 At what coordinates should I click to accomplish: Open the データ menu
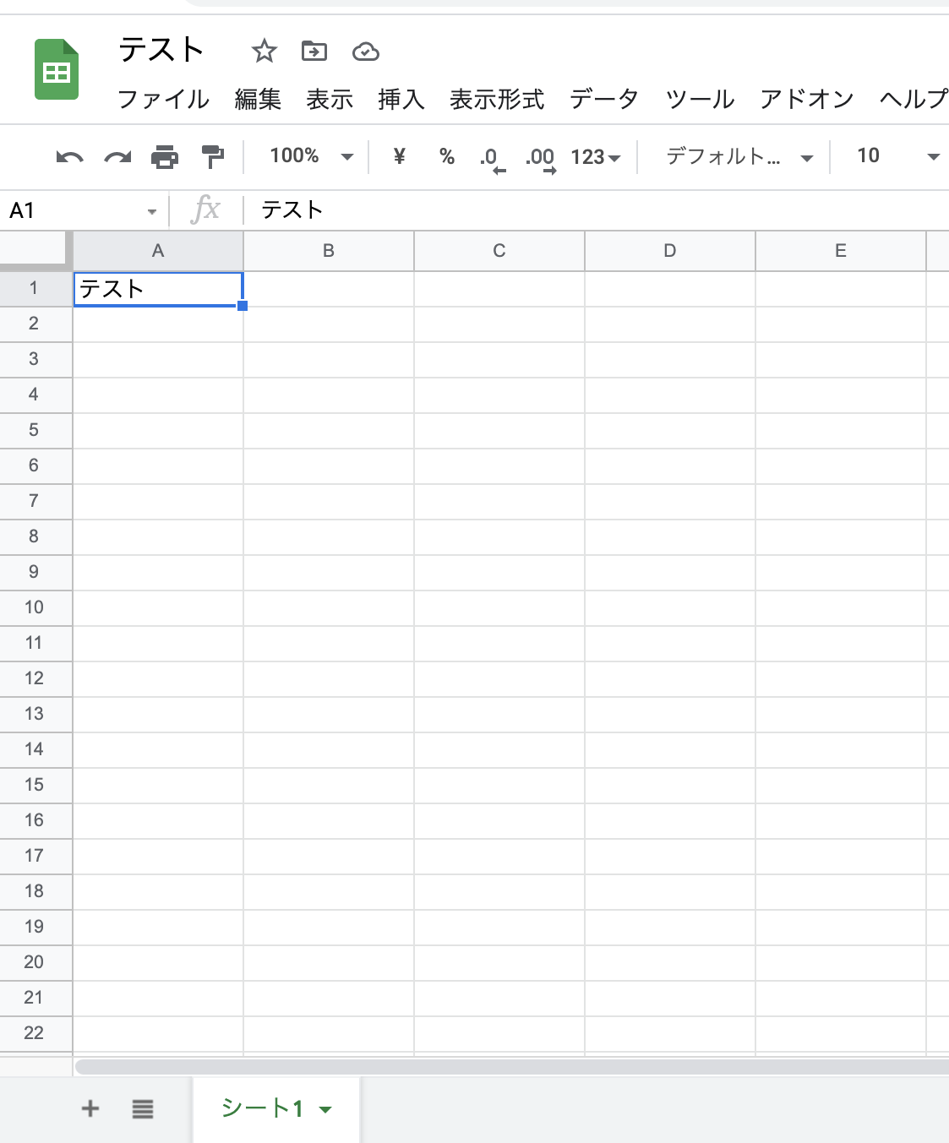tap(604, 99)
